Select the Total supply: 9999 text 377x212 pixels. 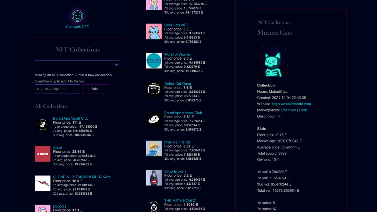272,153
